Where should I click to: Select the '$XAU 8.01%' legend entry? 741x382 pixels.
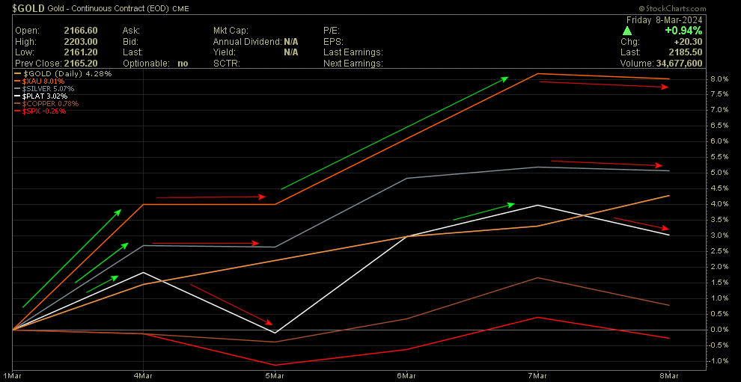(x=43, y=81)
